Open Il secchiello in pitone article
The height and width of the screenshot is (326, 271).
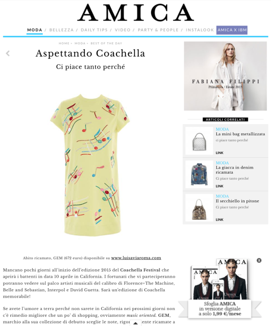[x=237, y=201]
